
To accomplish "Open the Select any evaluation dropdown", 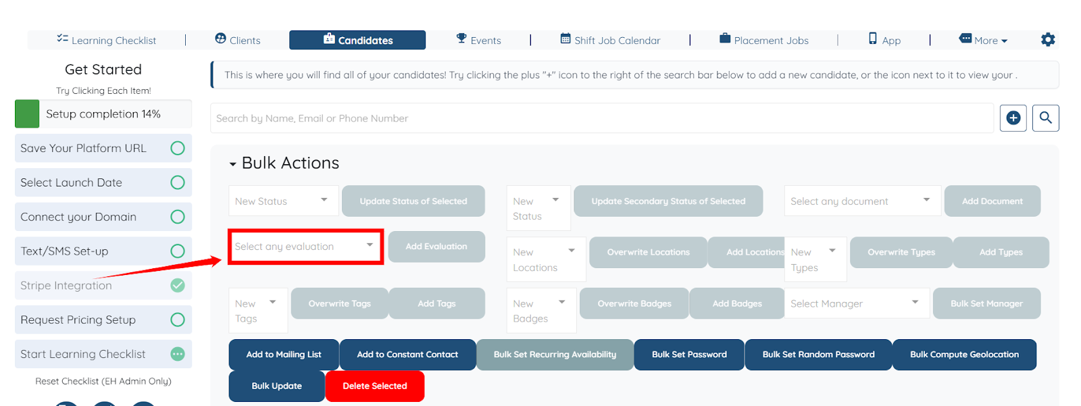I will (305, 247).
